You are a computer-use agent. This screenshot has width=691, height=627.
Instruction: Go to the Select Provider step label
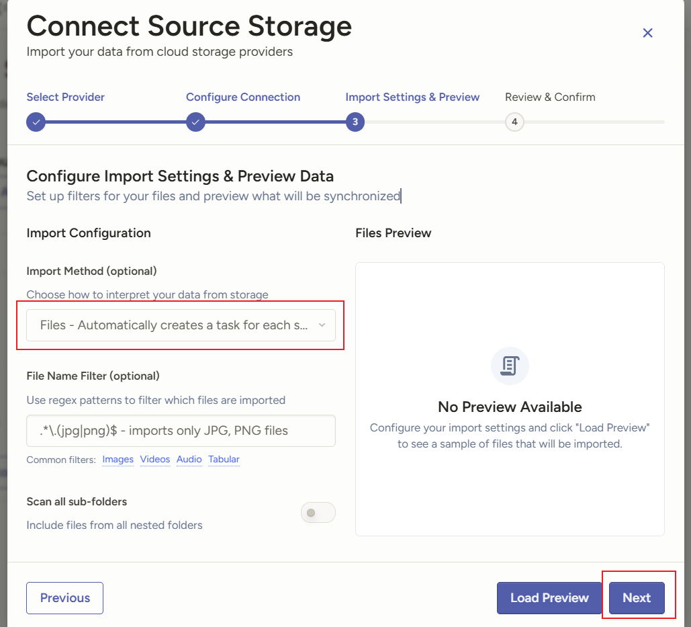(x=65, y=97)
